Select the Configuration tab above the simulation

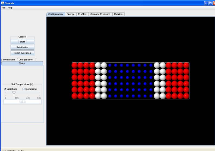click(55, 14)
